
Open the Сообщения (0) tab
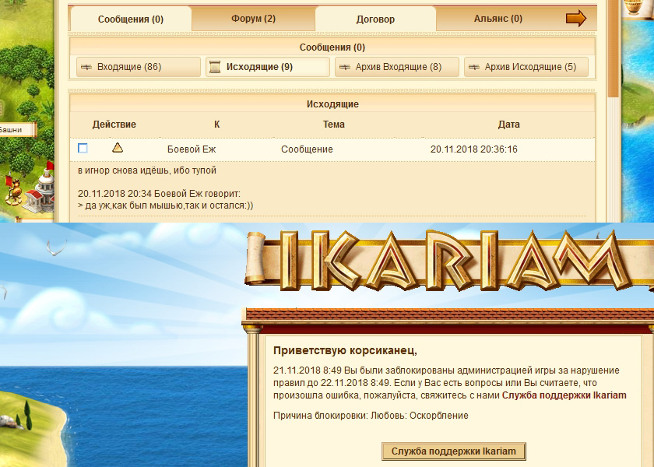[x=131, y=19]
